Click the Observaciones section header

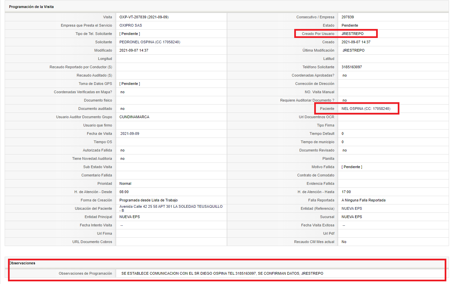pyautogui.click(x=22, y=263)
